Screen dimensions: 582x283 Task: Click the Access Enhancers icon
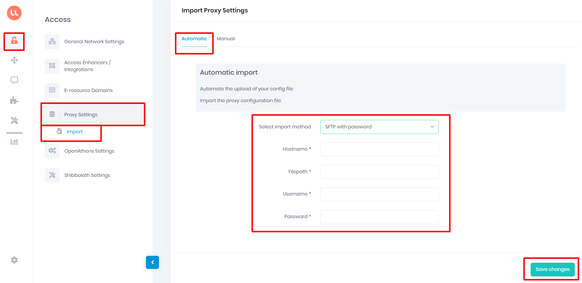click(52, 66)
